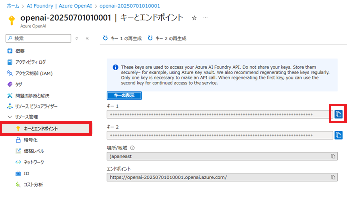Click the Azure OpenAI subtitle text
This screenshot has height=205, width=347.
33,26
